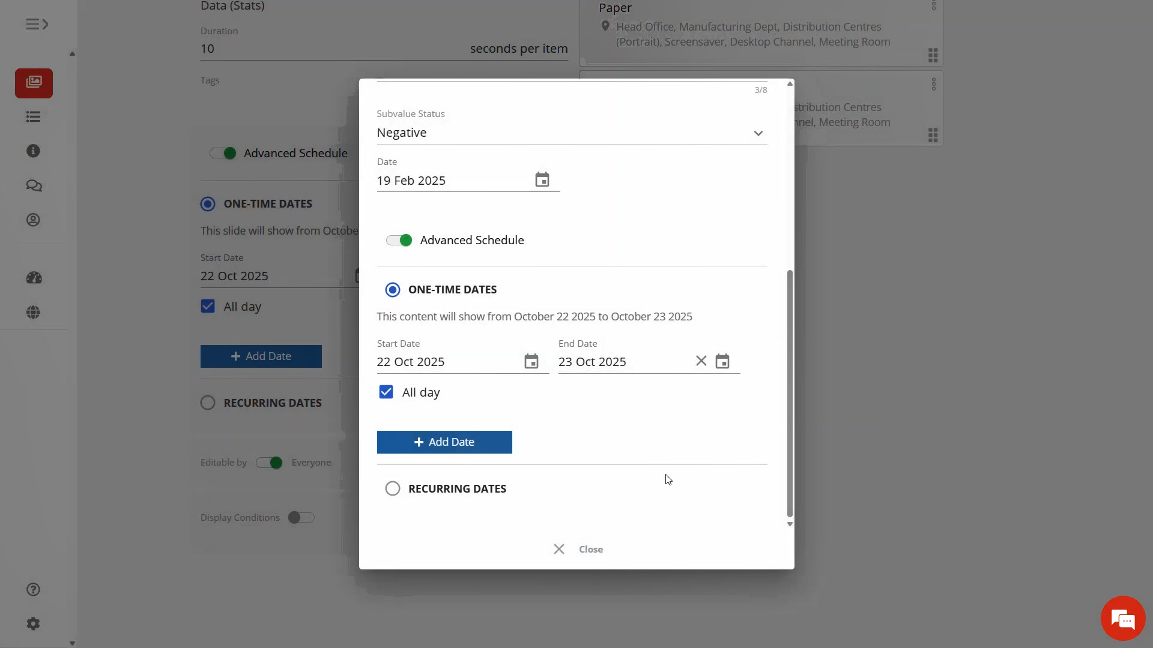Toggle Advanced Schedule switch in dialog
The width and height of the screenshot is (1153, 648).
click(399, 241)
